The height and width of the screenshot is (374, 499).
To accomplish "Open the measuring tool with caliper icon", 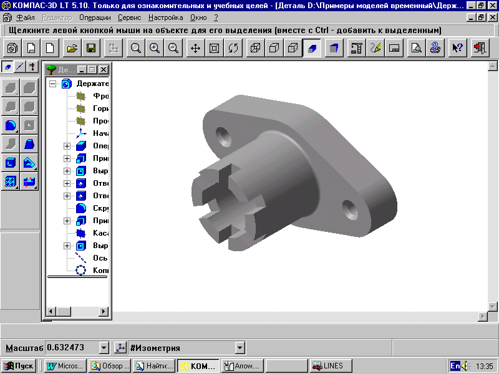I will (x=356, y=48).
